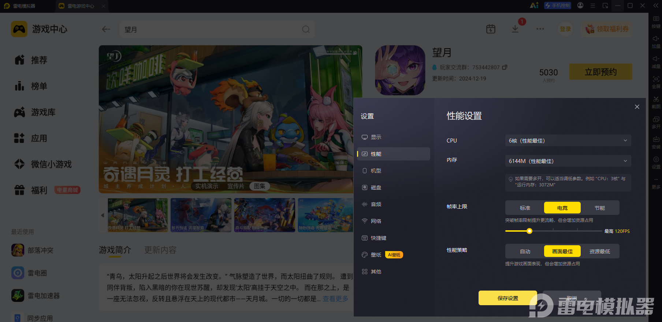Select the 宣传片 media tab
The image size is (662, 322).
pyautogui.click(x=236, y=186)
